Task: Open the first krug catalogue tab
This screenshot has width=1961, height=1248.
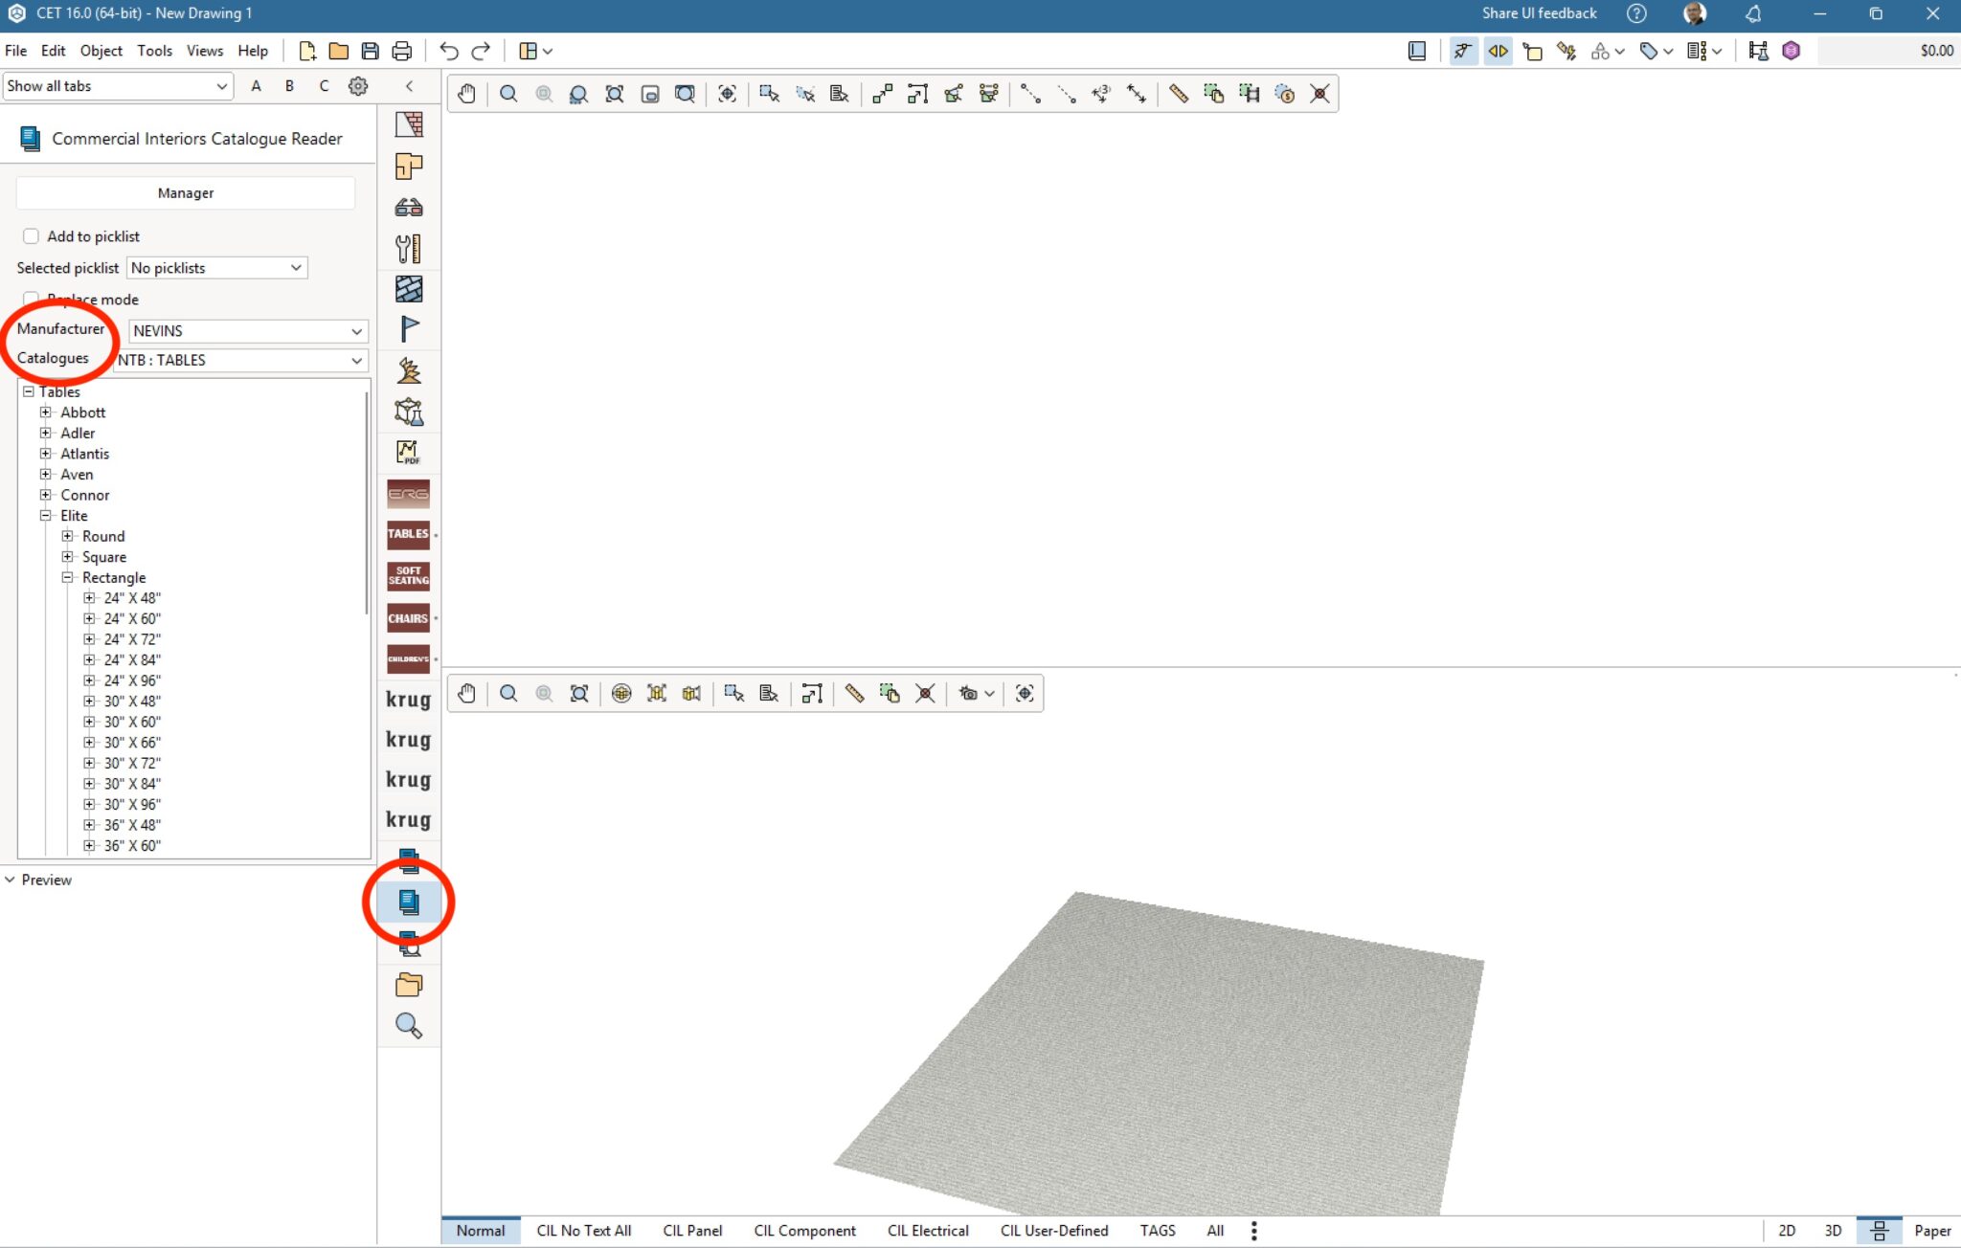Action: [x=409, y=700]
